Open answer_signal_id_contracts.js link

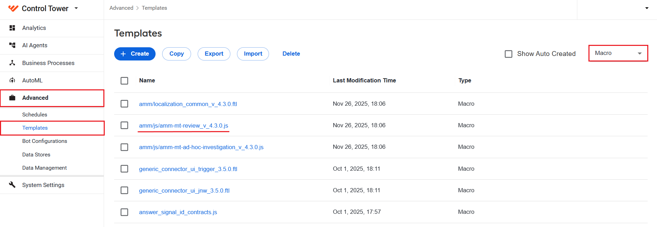178,212
